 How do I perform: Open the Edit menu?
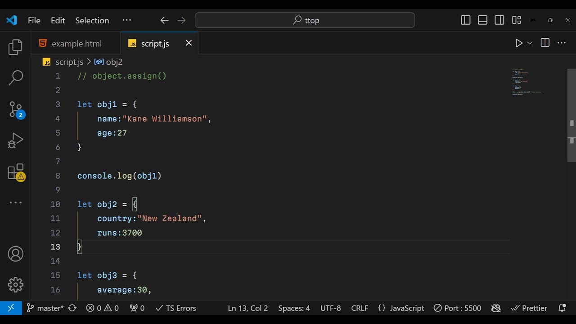(58, 20)
